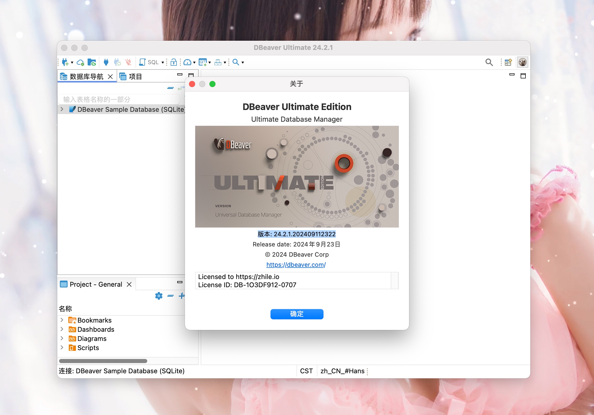The height and width of the screenshot is (415, 594).
Task: Click the task boxes toolbar icon
Action: click(218, 62)
